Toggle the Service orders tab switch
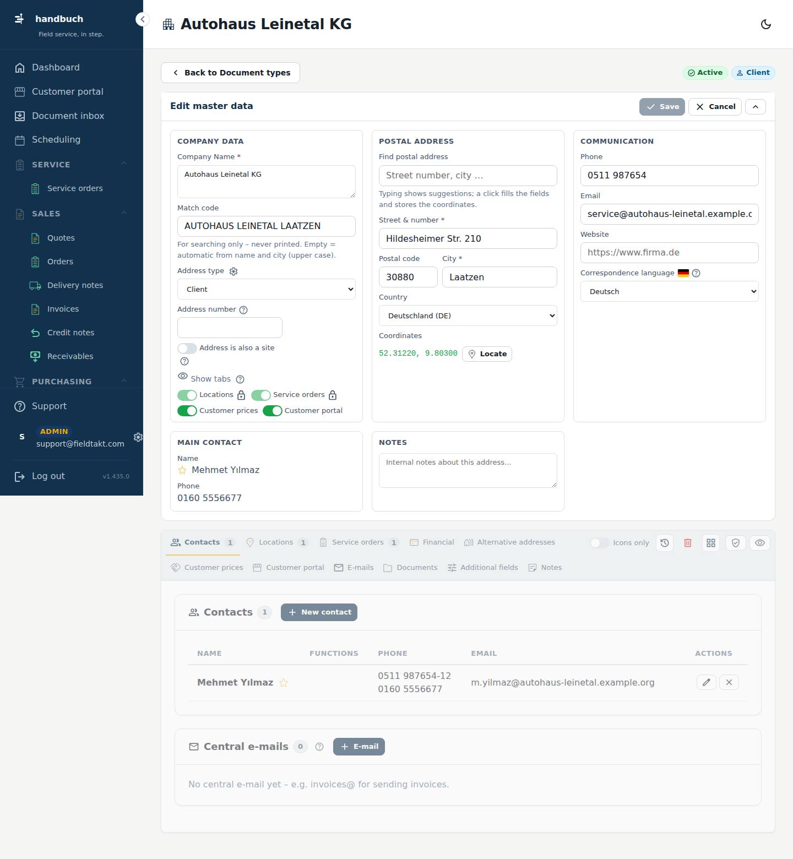Screen dimensions: 793x859 coord(261,395)
